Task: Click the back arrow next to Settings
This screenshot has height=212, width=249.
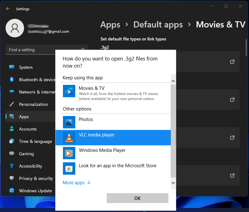Action: coord(8,9)
